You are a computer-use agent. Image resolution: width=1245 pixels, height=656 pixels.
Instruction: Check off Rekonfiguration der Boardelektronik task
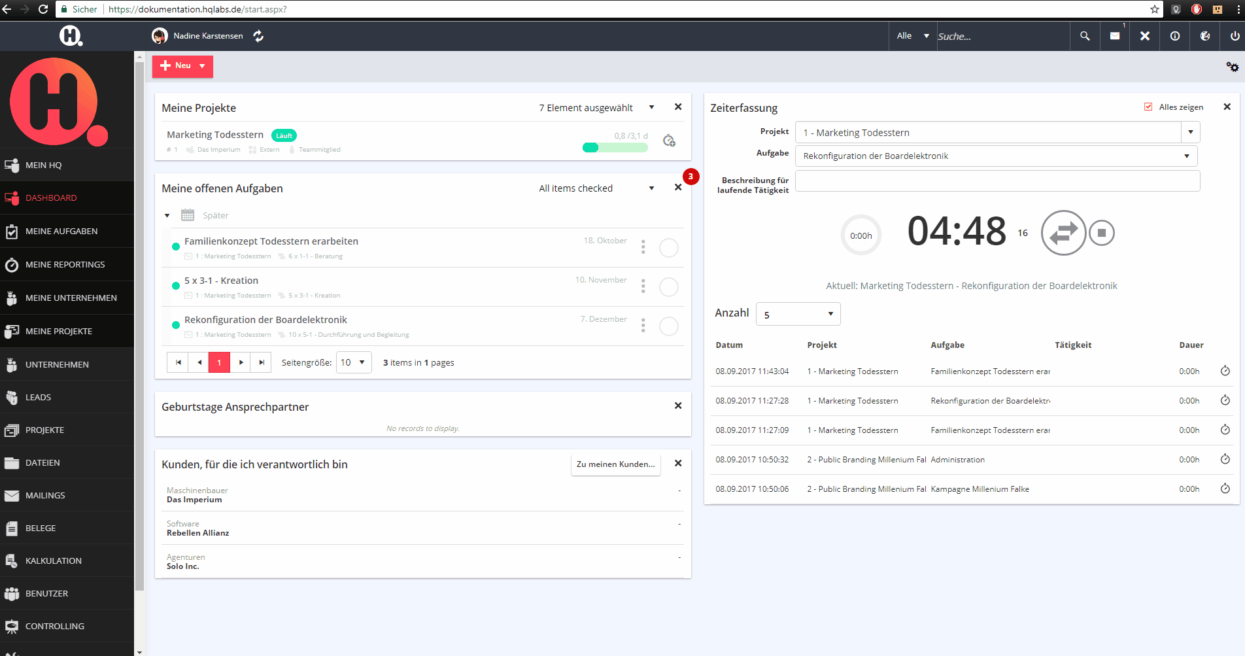[668, 326]
